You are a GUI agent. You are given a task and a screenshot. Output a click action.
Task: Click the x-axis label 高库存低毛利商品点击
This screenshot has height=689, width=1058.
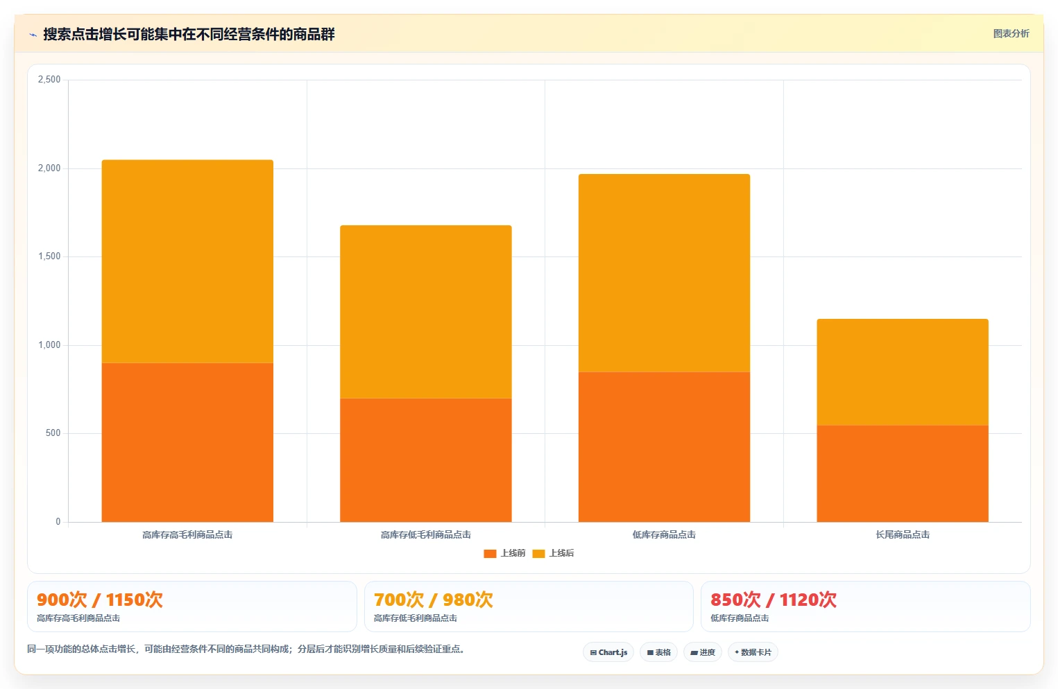426,534
